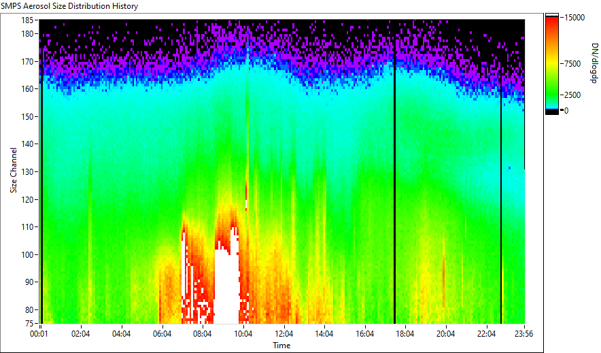Click the 16:04 time axis label
The image size is (601, 353).
364,334
